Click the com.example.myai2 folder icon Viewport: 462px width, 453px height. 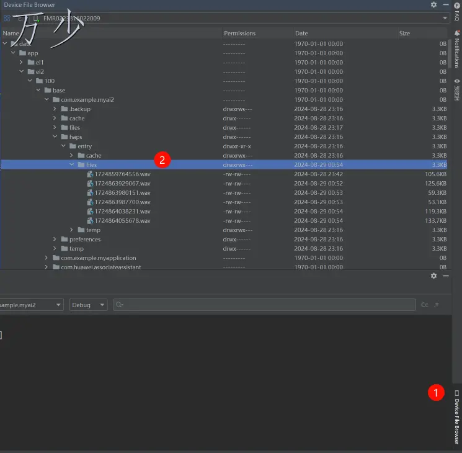click(x=56, y=100)
